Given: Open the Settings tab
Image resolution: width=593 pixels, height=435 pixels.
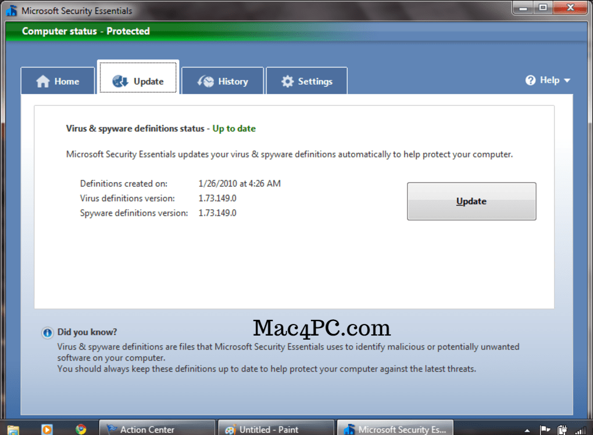Looking at the screenshot, I should pos(307,81).
